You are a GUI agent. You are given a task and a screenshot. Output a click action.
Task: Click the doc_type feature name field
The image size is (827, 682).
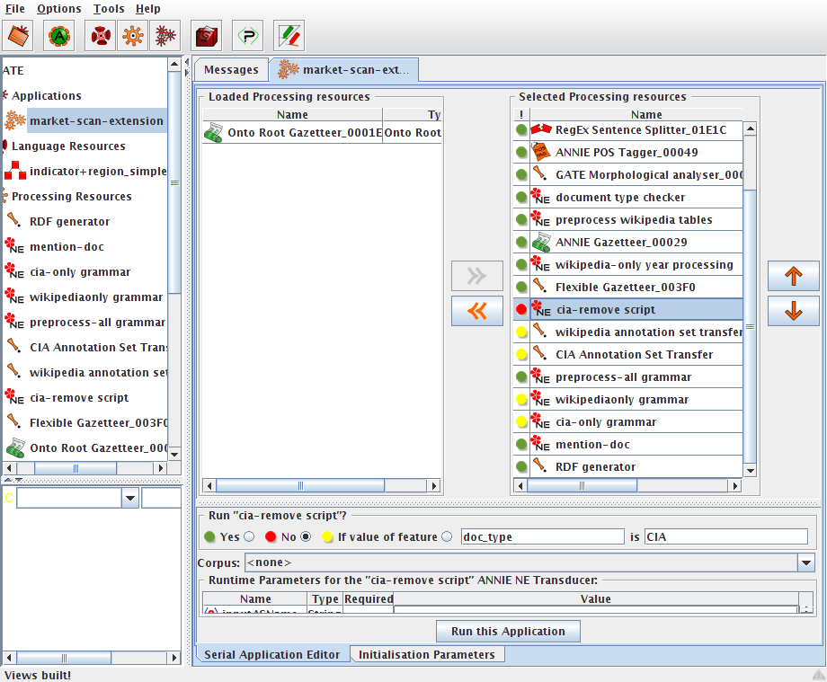pyautogui.click(x=542, y=536)
